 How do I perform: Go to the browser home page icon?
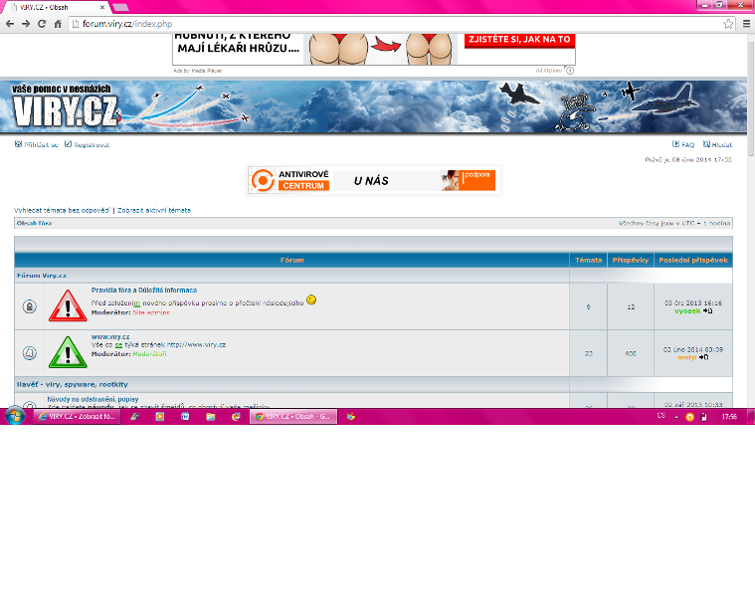point(58,23)
